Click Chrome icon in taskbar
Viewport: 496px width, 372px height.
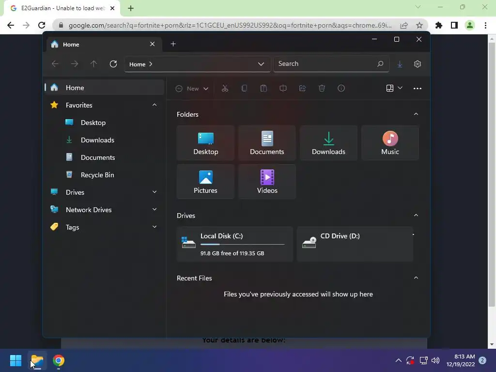[x=59, y=360]
